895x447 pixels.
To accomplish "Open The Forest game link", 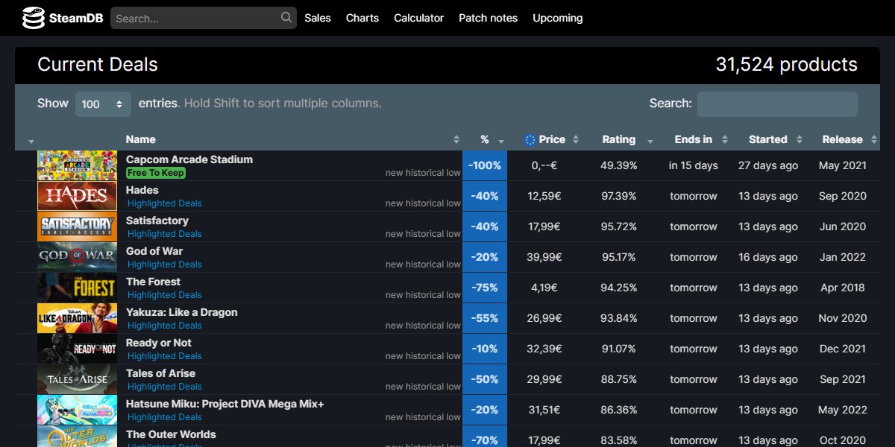I will pos(153,282).
